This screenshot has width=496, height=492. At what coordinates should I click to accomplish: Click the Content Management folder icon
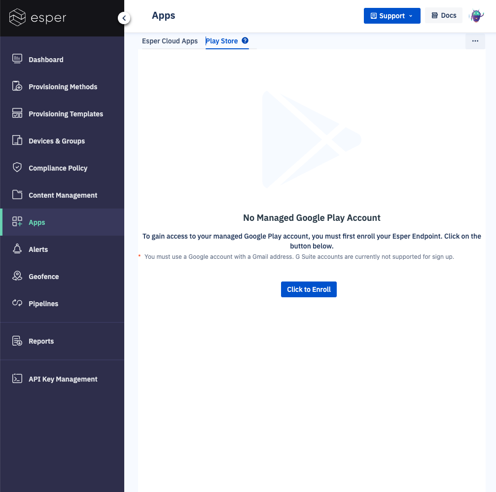point(17,194)
